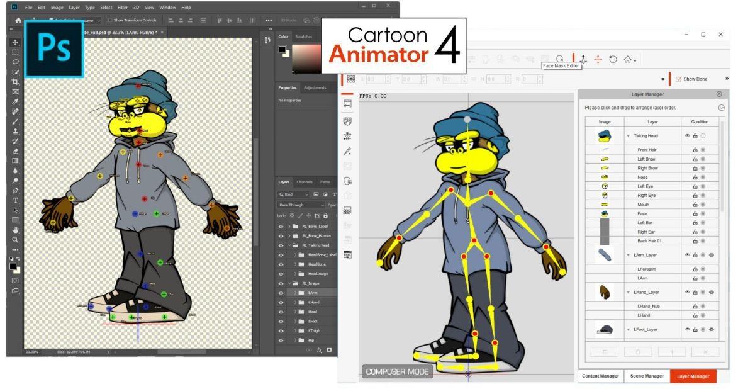Select the Brush tool in Photoshop
This screenshot has height=389, width=738.
coord(15,121)
